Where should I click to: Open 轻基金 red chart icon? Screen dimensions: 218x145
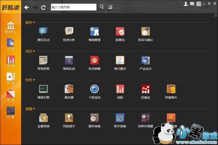click(x=145, y=89)
